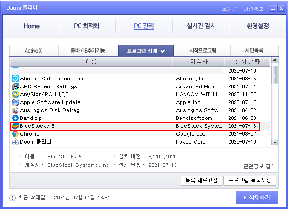Select BlueStacks 5 program name
This screenshot has height=211, width=289.
pyautogui.click(x=37, y=126)
